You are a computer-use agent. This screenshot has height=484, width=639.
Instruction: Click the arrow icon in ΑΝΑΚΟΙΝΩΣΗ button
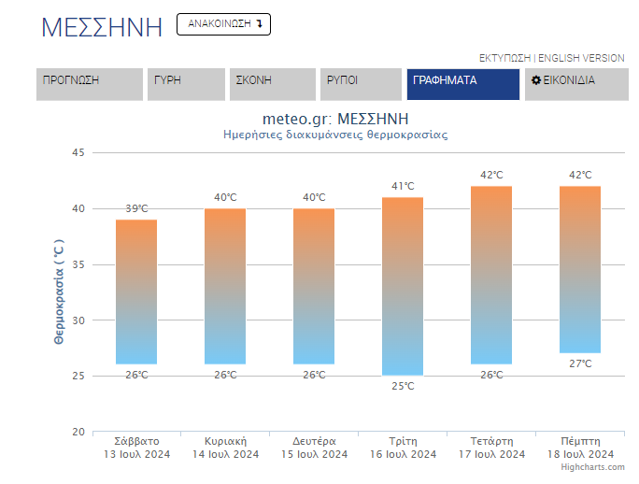tap(259, 24)
